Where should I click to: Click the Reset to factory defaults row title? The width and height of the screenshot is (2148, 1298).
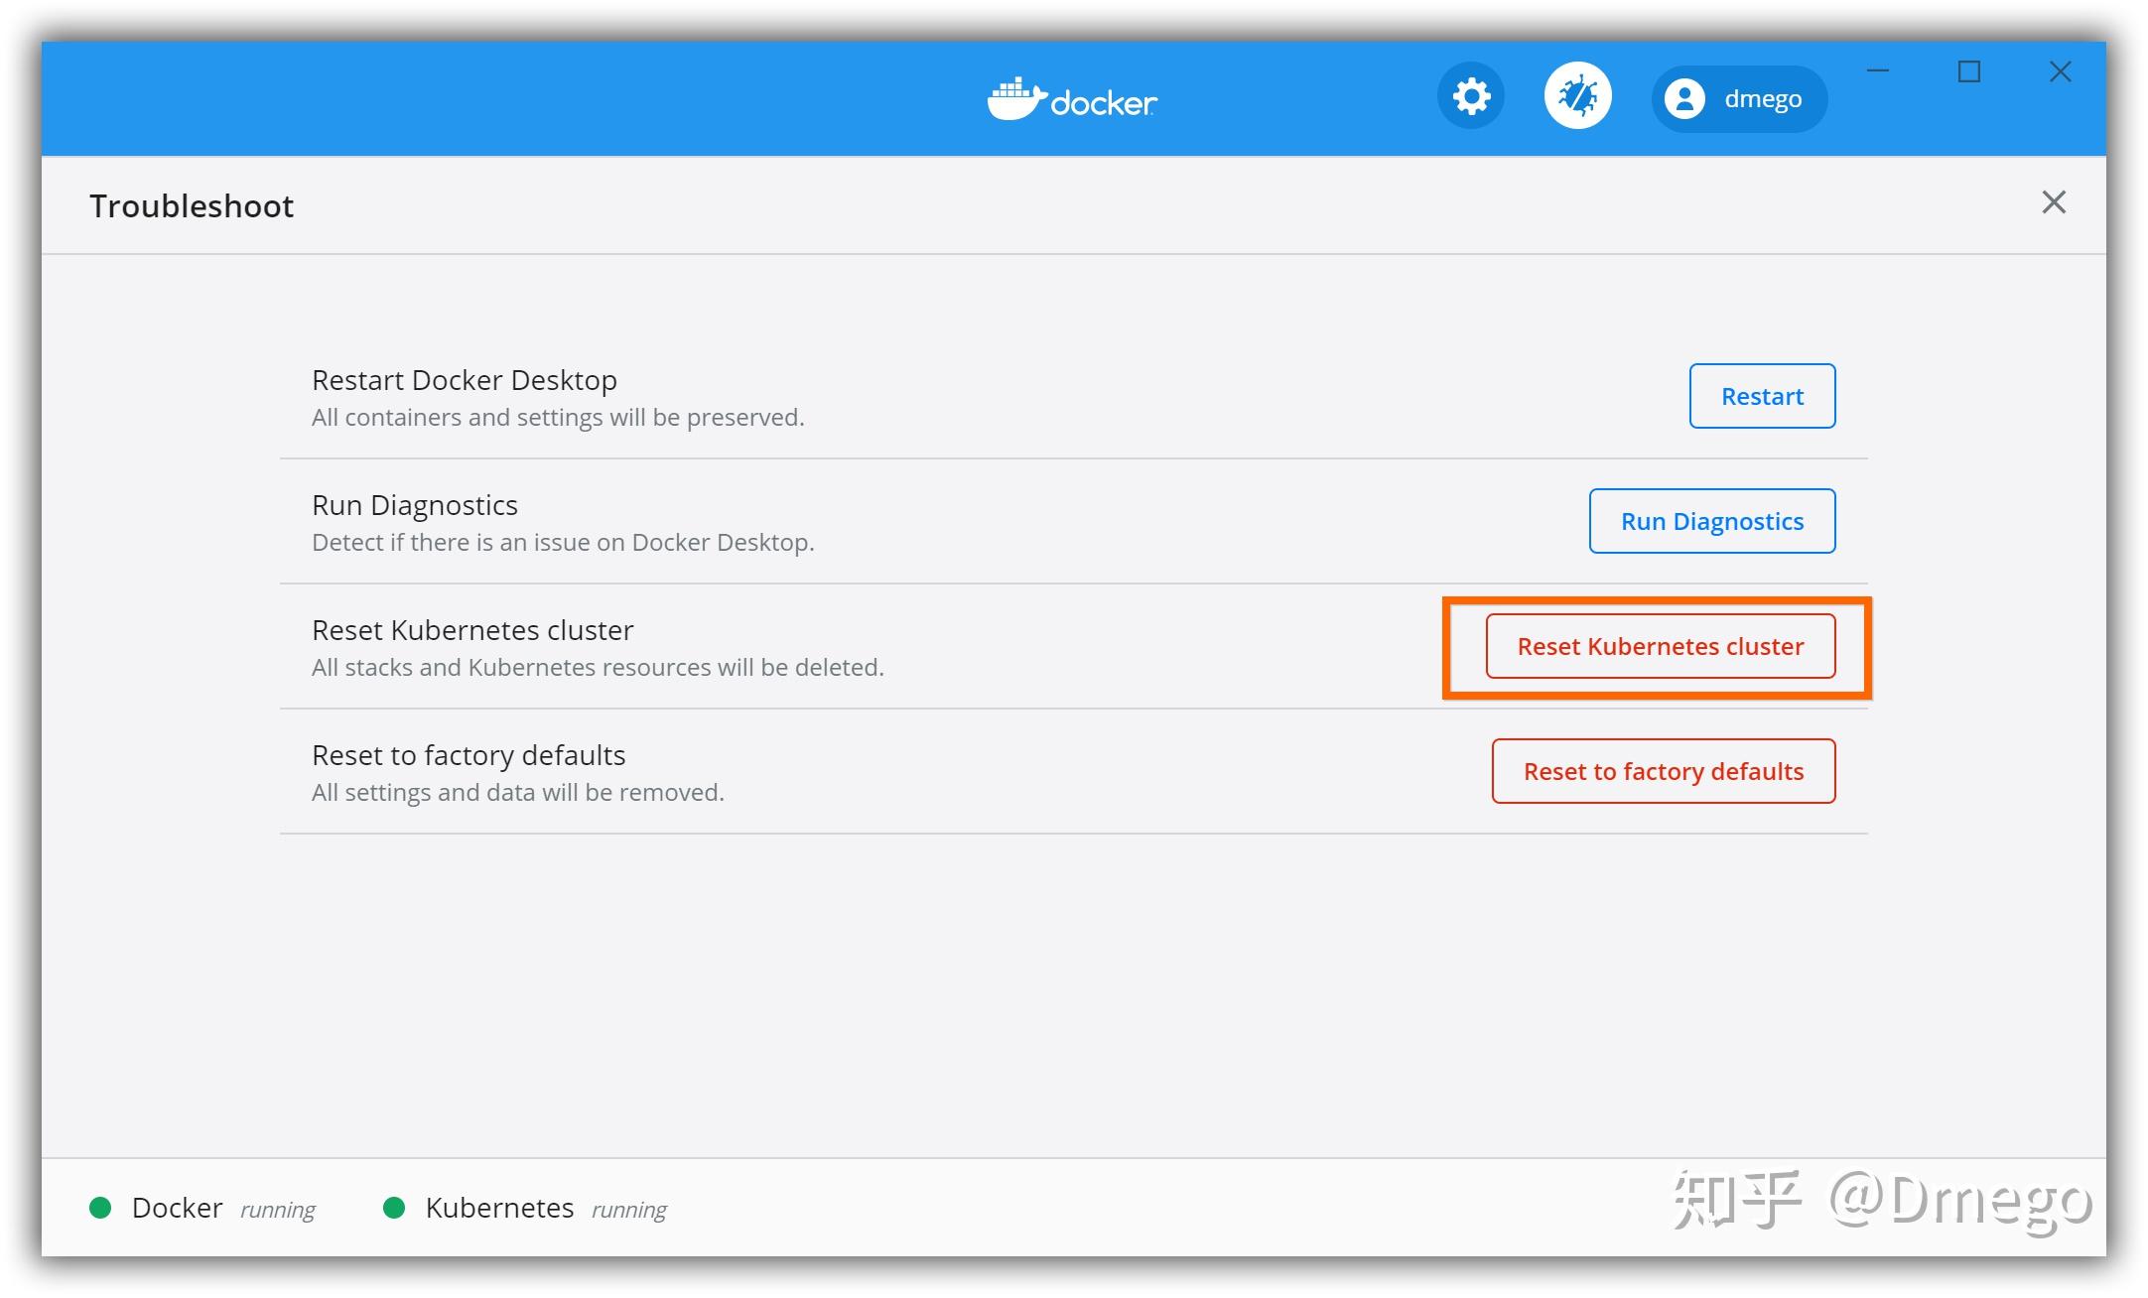click(468, 755)
